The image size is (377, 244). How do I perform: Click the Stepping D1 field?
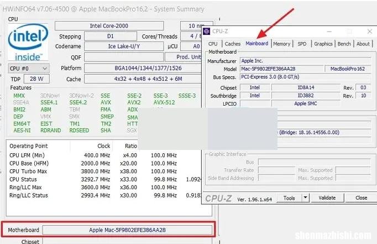pyautogui.click(x=111, y=37)
